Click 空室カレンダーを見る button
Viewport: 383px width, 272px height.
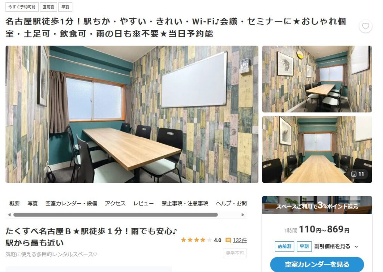pyautogui.click(x=317, y=264)
